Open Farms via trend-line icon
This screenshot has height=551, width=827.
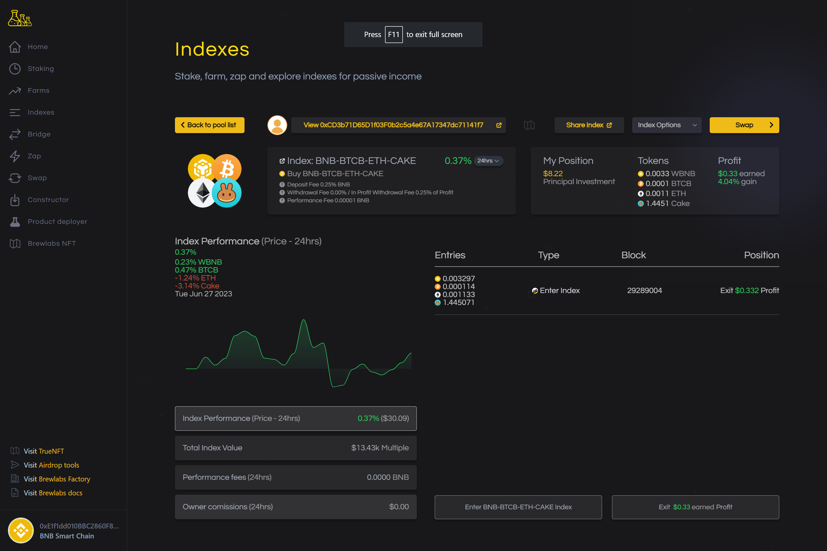[15, 91]
